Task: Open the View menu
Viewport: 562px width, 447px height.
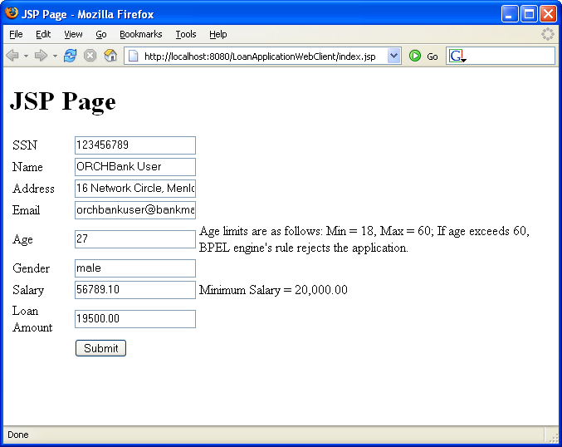Action: pos(73,34)
